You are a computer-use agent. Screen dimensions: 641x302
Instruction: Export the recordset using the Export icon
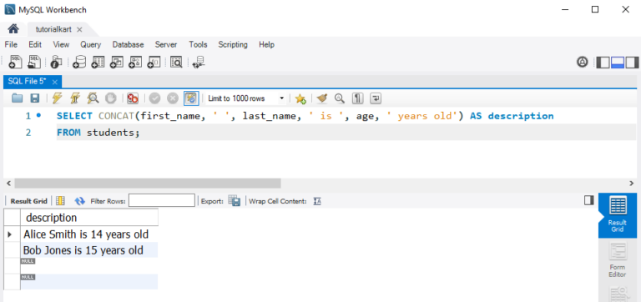(235, 201)
